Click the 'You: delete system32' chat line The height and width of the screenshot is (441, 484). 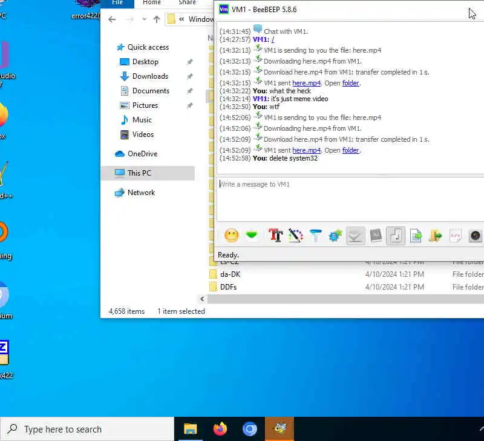(x=284, y=158)
